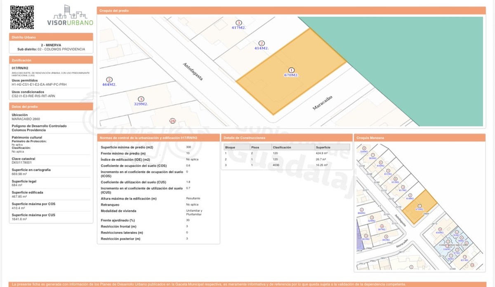Click the Visor Urbano logo
The image size is (495, 287).
coord(70,16)
